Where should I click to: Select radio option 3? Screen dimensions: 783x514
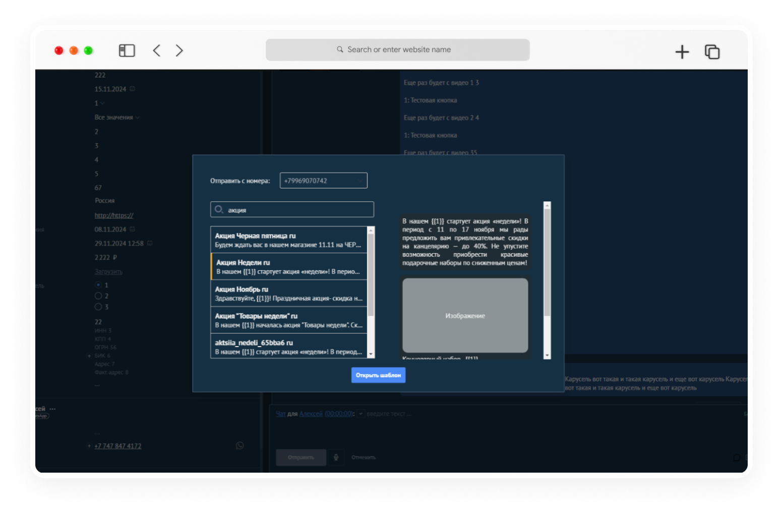tap(98, 307)
